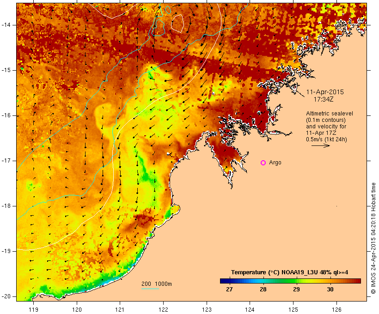Click latitude axis label '-20'
The image size is (379, 314).
point(6,296)
